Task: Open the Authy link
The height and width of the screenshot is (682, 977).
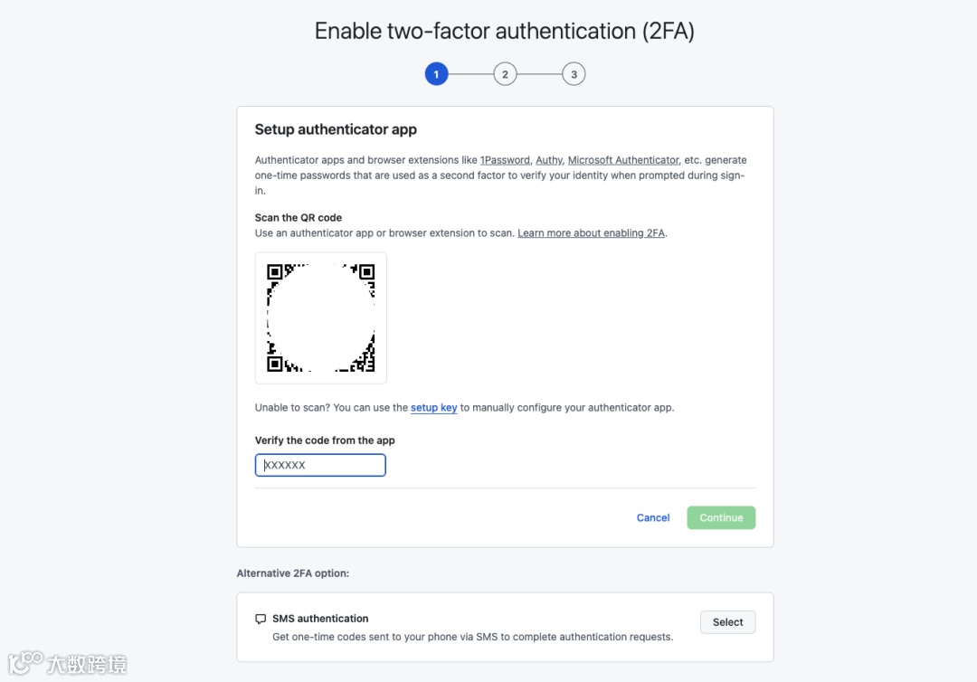Action: click(549, 160)
